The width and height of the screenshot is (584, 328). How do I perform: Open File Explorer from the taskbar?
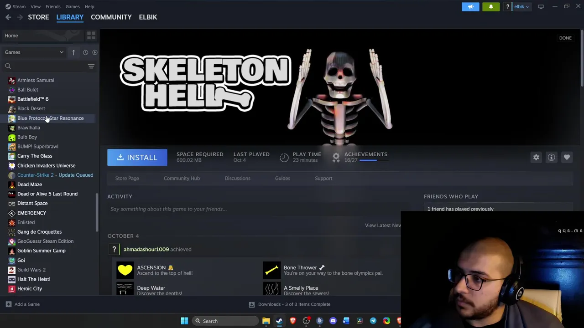pos(266,321)
